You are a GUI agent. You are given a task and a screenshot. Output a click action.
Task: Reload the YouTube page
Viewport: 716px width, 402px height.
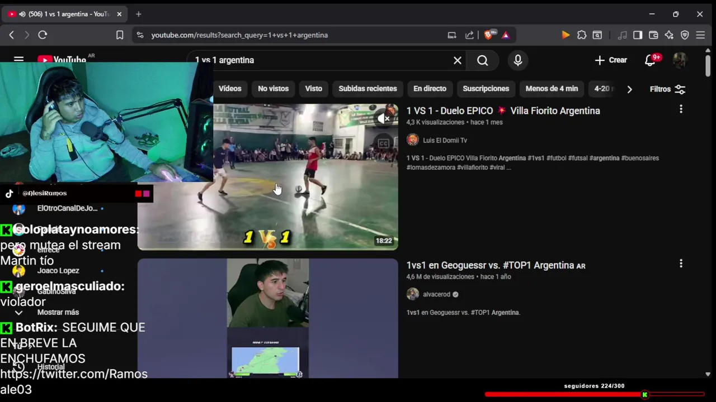click(x=43, y=35)
